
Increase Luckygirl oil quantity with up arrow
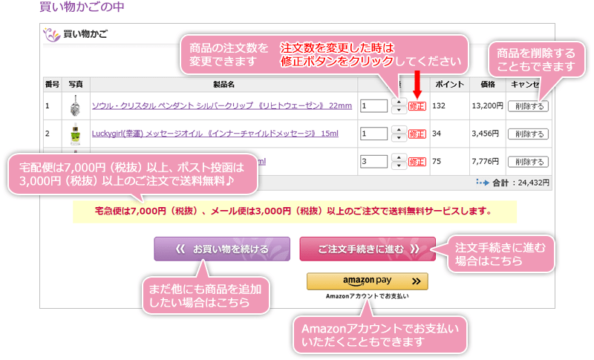(399, 130)
